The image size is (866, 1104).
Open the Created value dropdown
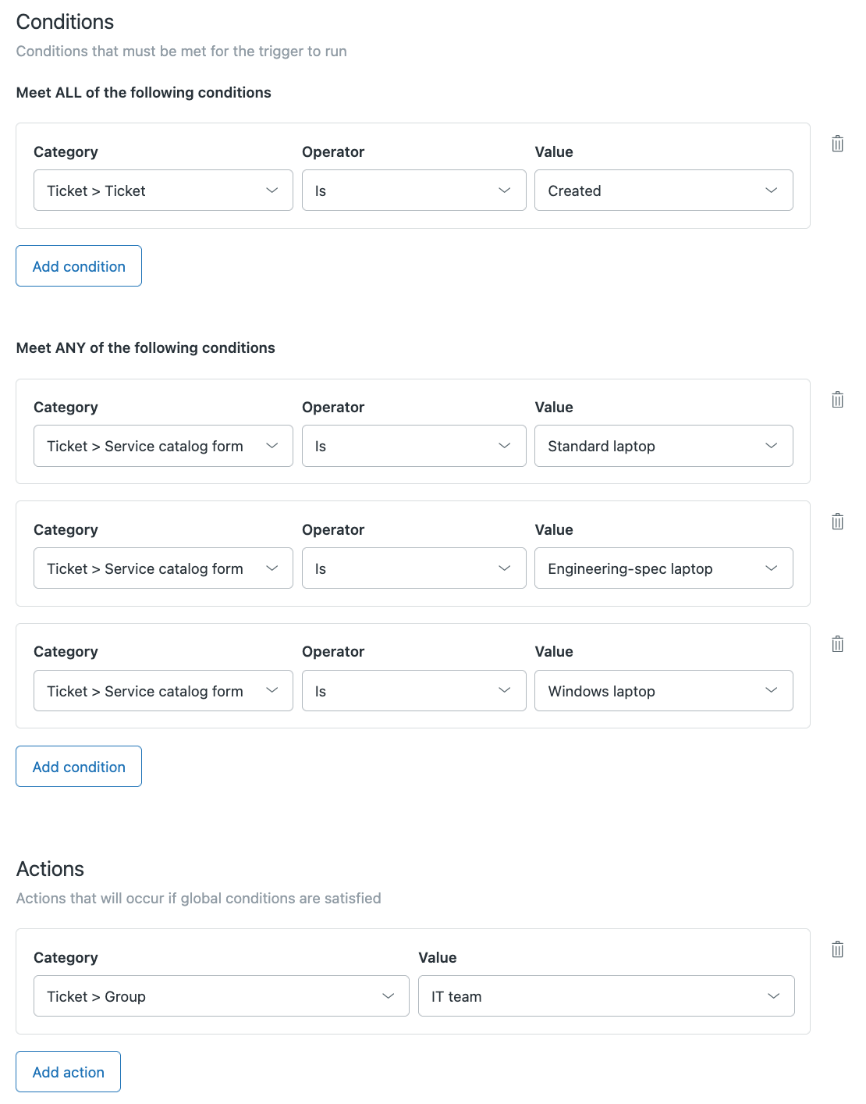(663, 191)
